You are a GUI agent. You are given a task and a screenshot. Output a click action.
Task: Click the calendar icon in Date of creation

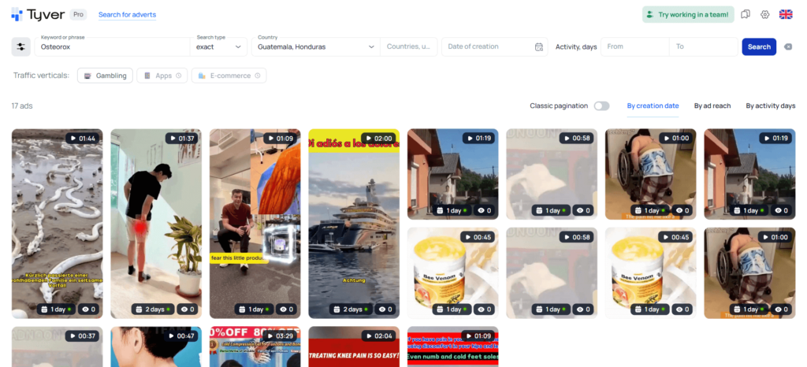[x=539, y=46]
